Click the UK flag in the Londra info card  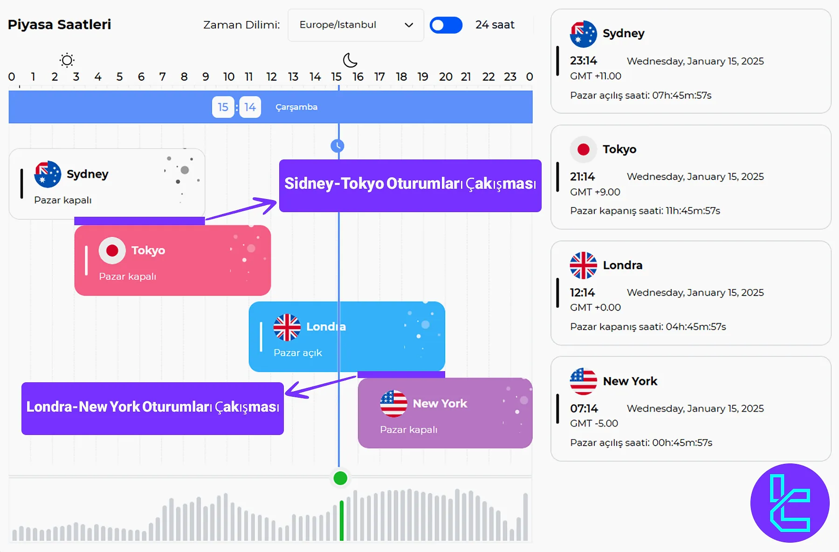pyautogui.click(x=583, y=265)
